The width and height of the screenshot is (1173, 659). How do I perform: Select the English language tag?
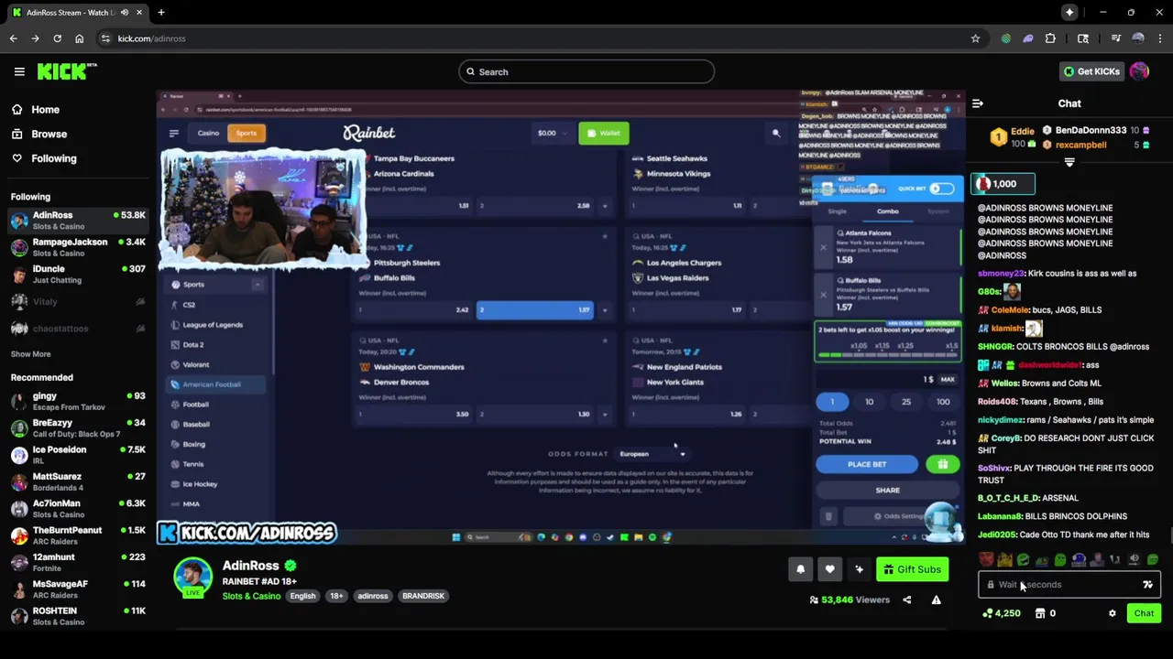302,596
